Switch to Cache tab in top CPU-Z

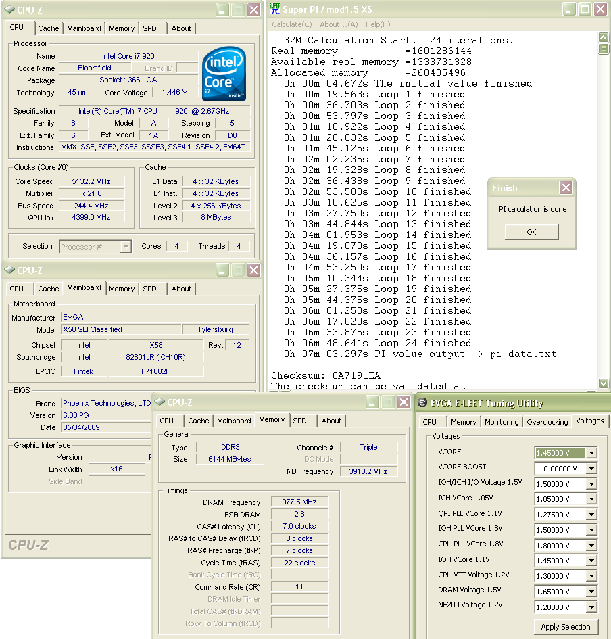click(49, 28)
